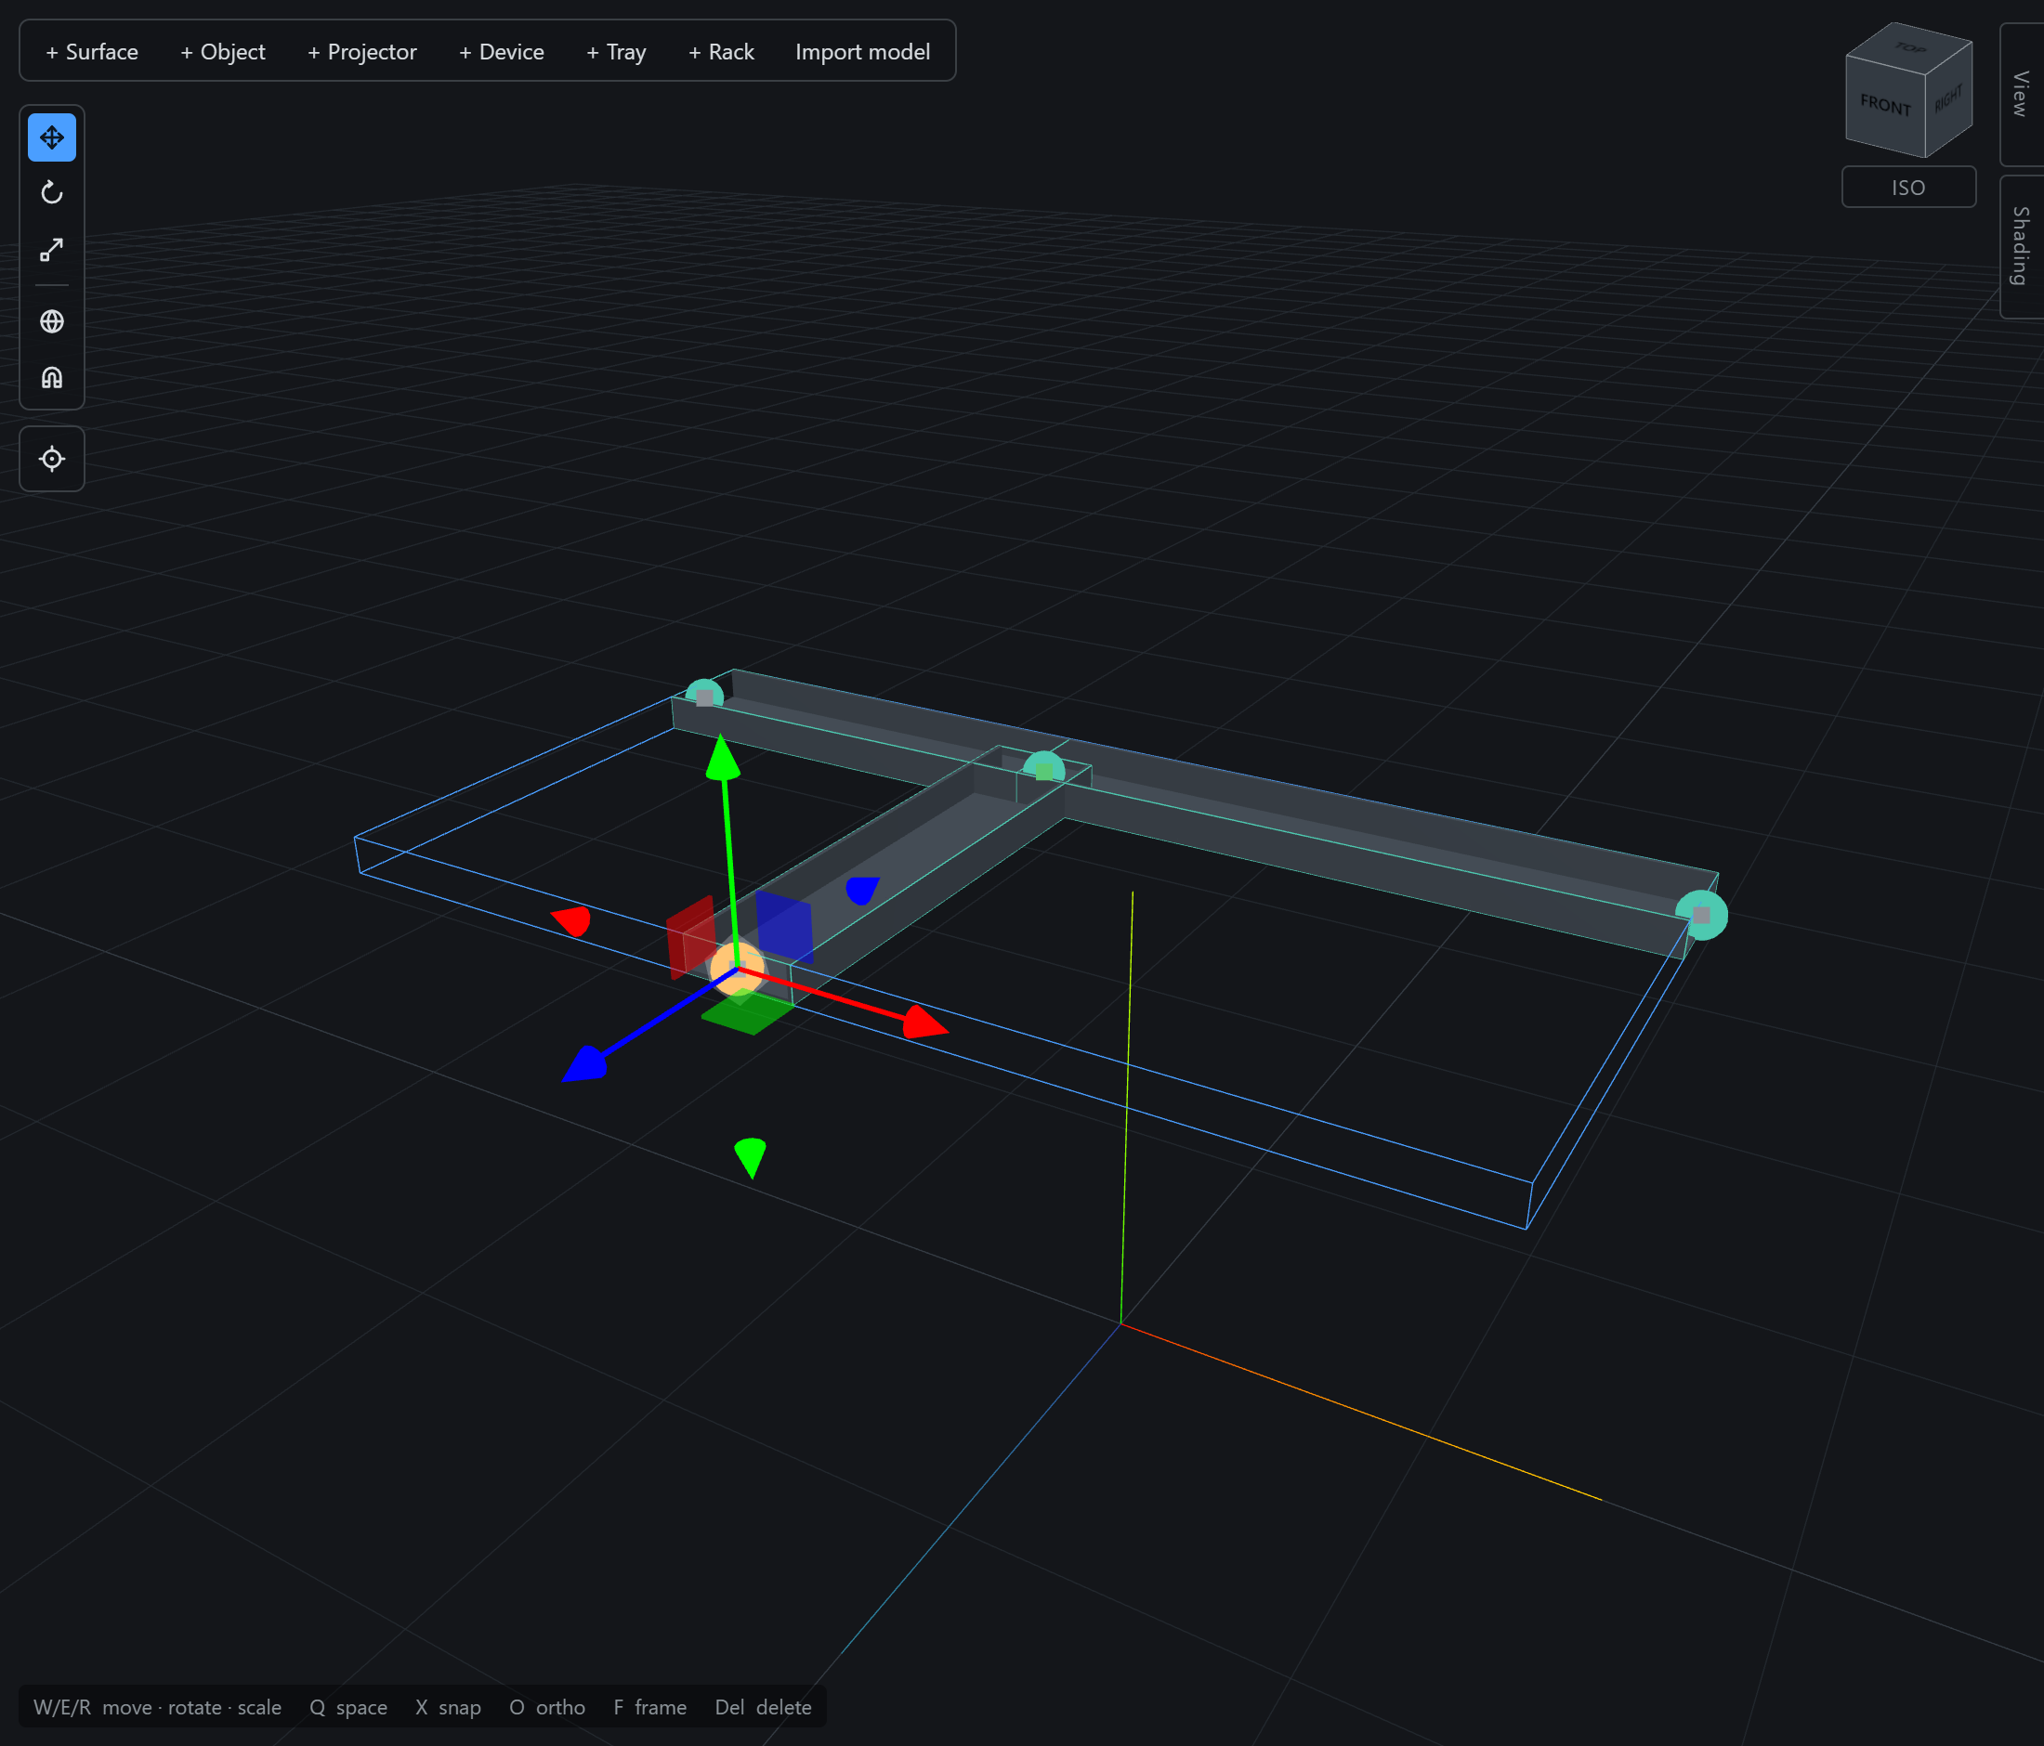
Task: Toggle the magnet snap icon
Action: click(x=52, y=378)
